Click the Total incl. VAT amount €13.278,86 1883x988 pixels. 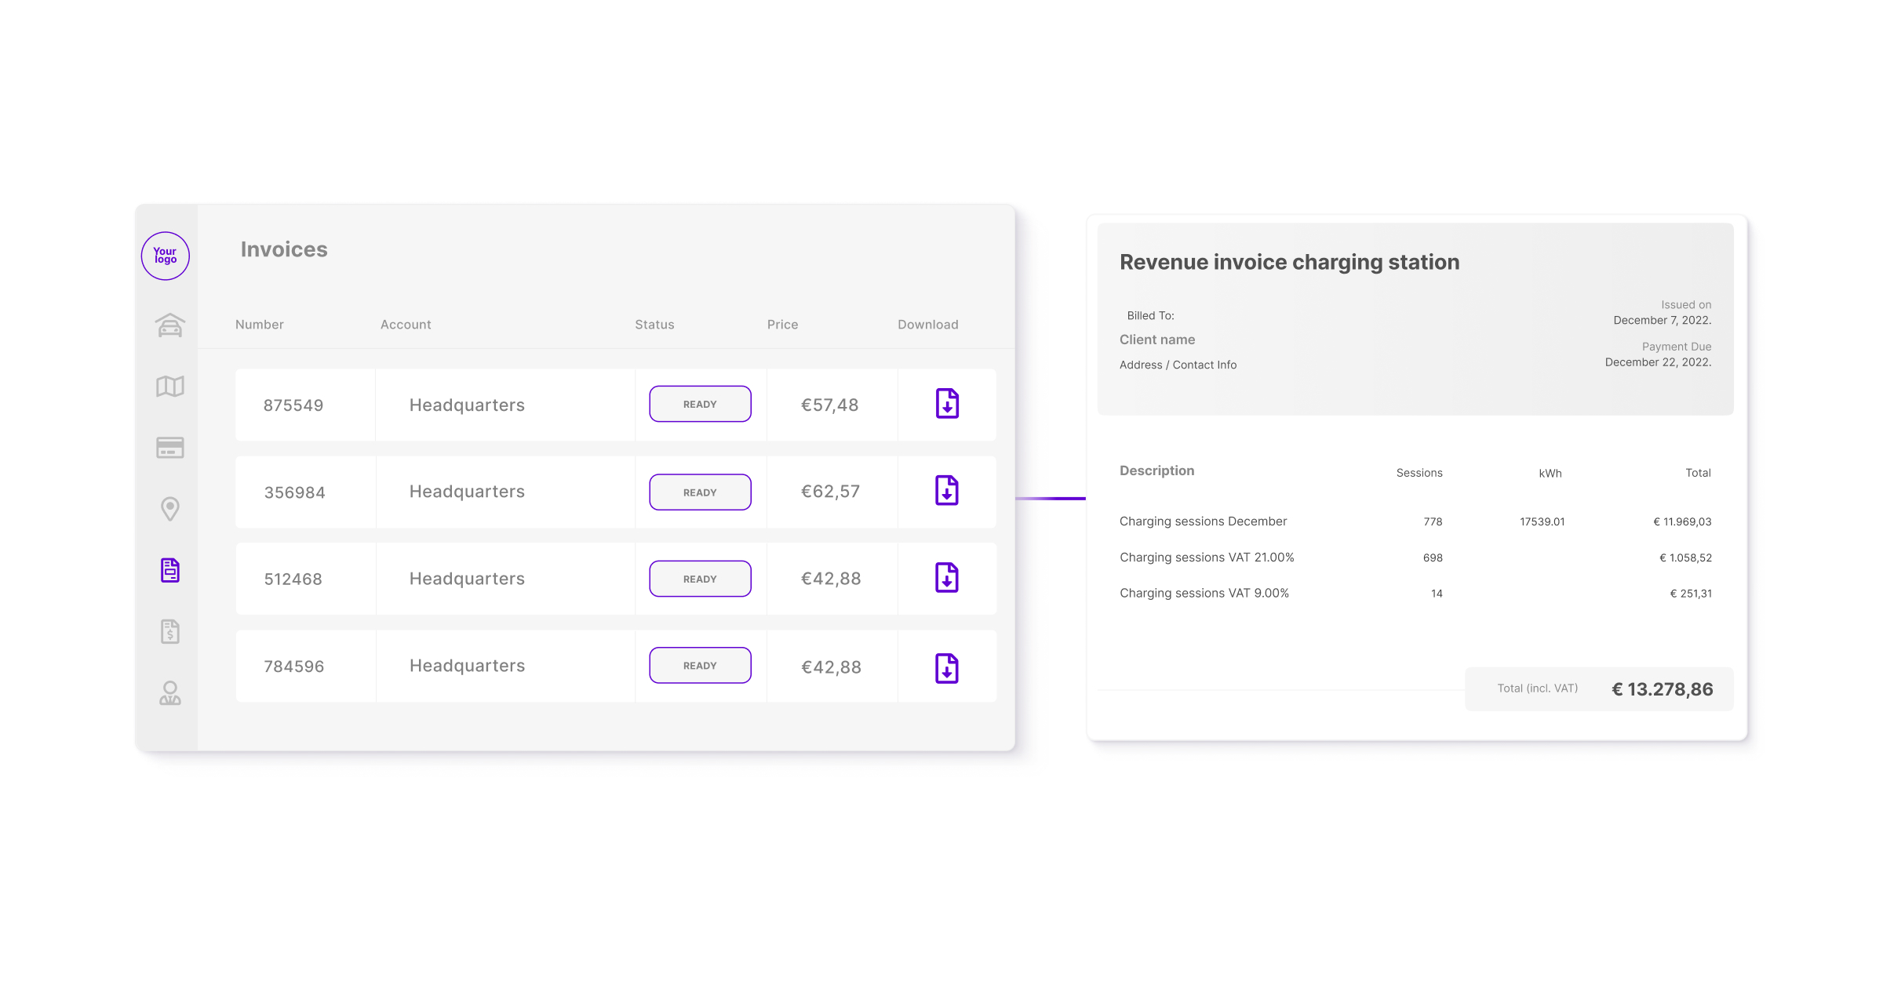[1663, 688]
